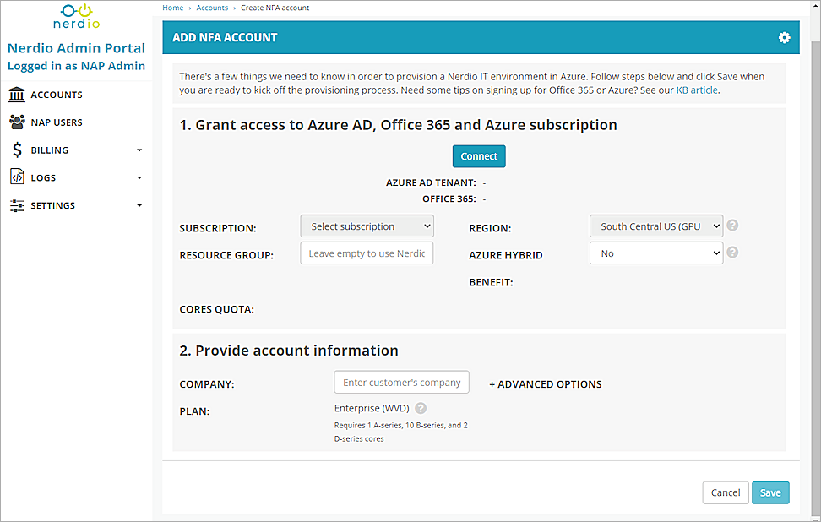
Task: Click the gear icon on the ADD NFA ACCOUNT header
Action: 784,37
